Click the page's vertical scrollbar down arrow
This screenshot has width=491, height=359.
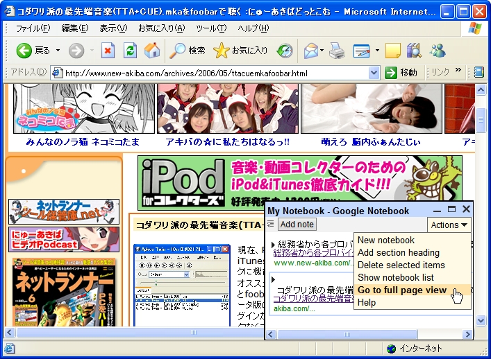click(481, 320)
